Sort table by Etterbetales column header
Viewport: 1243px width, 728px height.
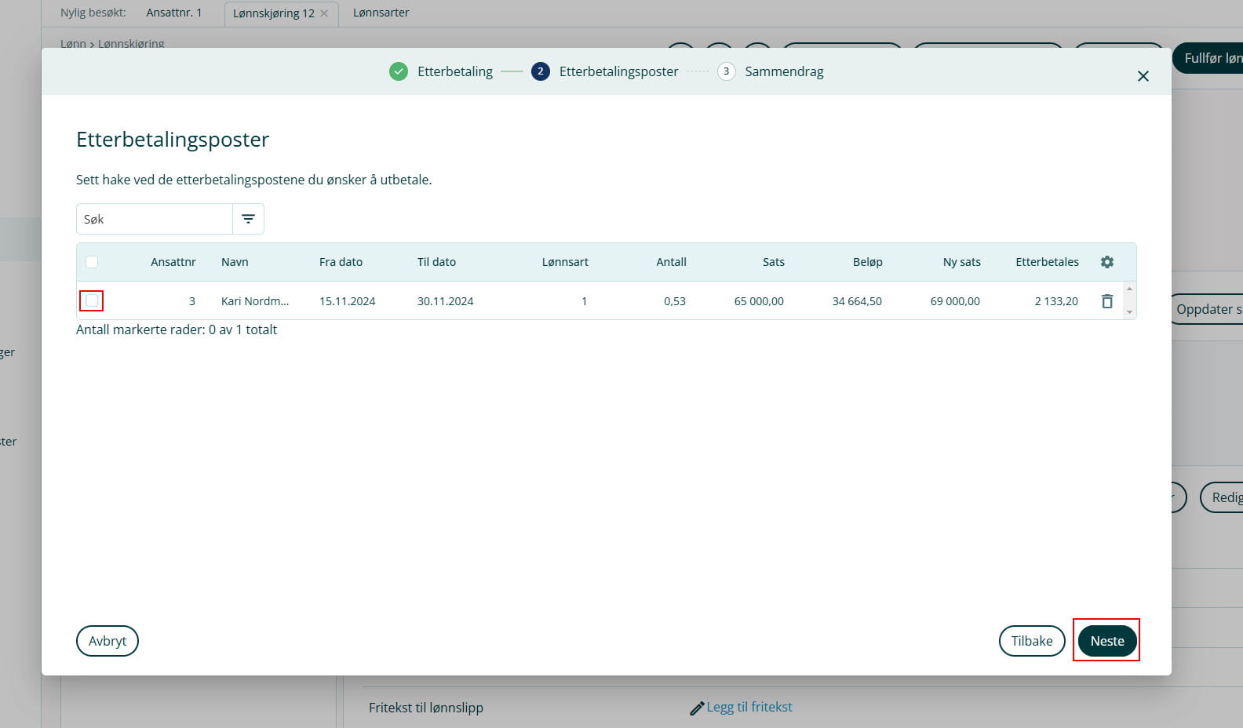click(x=1046, y=262)
